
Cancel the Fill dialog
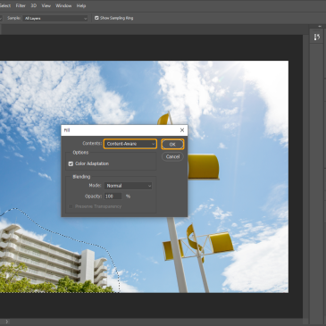[x=172, y=156]
